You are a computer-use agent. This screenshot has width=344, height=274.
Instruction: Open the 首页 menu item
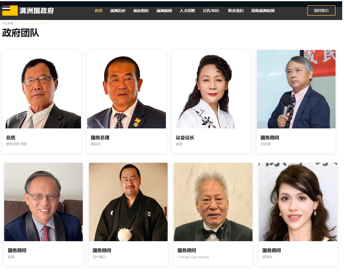tap(98, 11)
